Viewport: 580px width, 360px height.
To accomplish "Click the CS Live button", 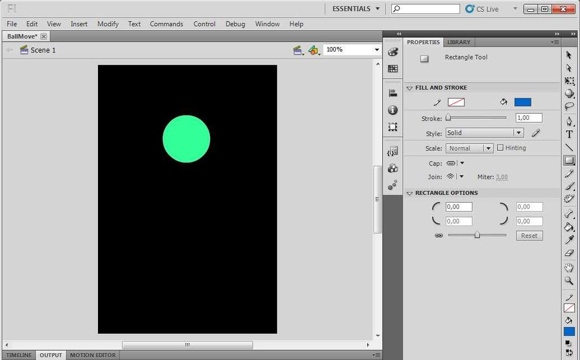I will coord(482,9).
